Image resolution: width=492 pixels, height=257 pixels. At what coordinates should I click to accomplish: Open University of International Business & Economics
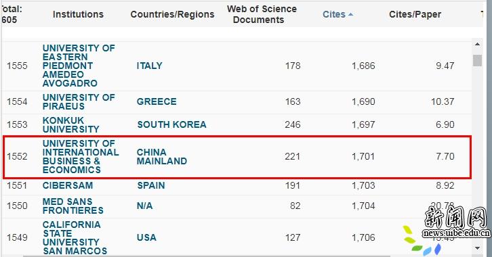(x=81, y=156)
